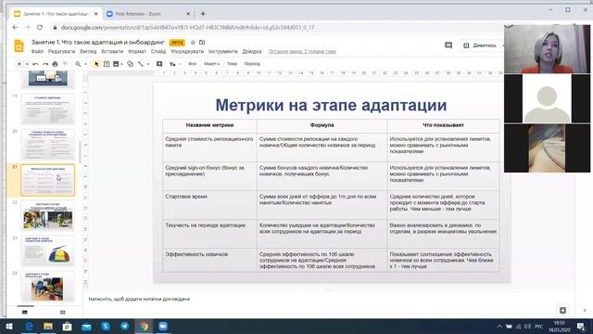Select the cursor arrow tool
The height and width of the screenshot is (334, 593).
(x=96, y=64)
